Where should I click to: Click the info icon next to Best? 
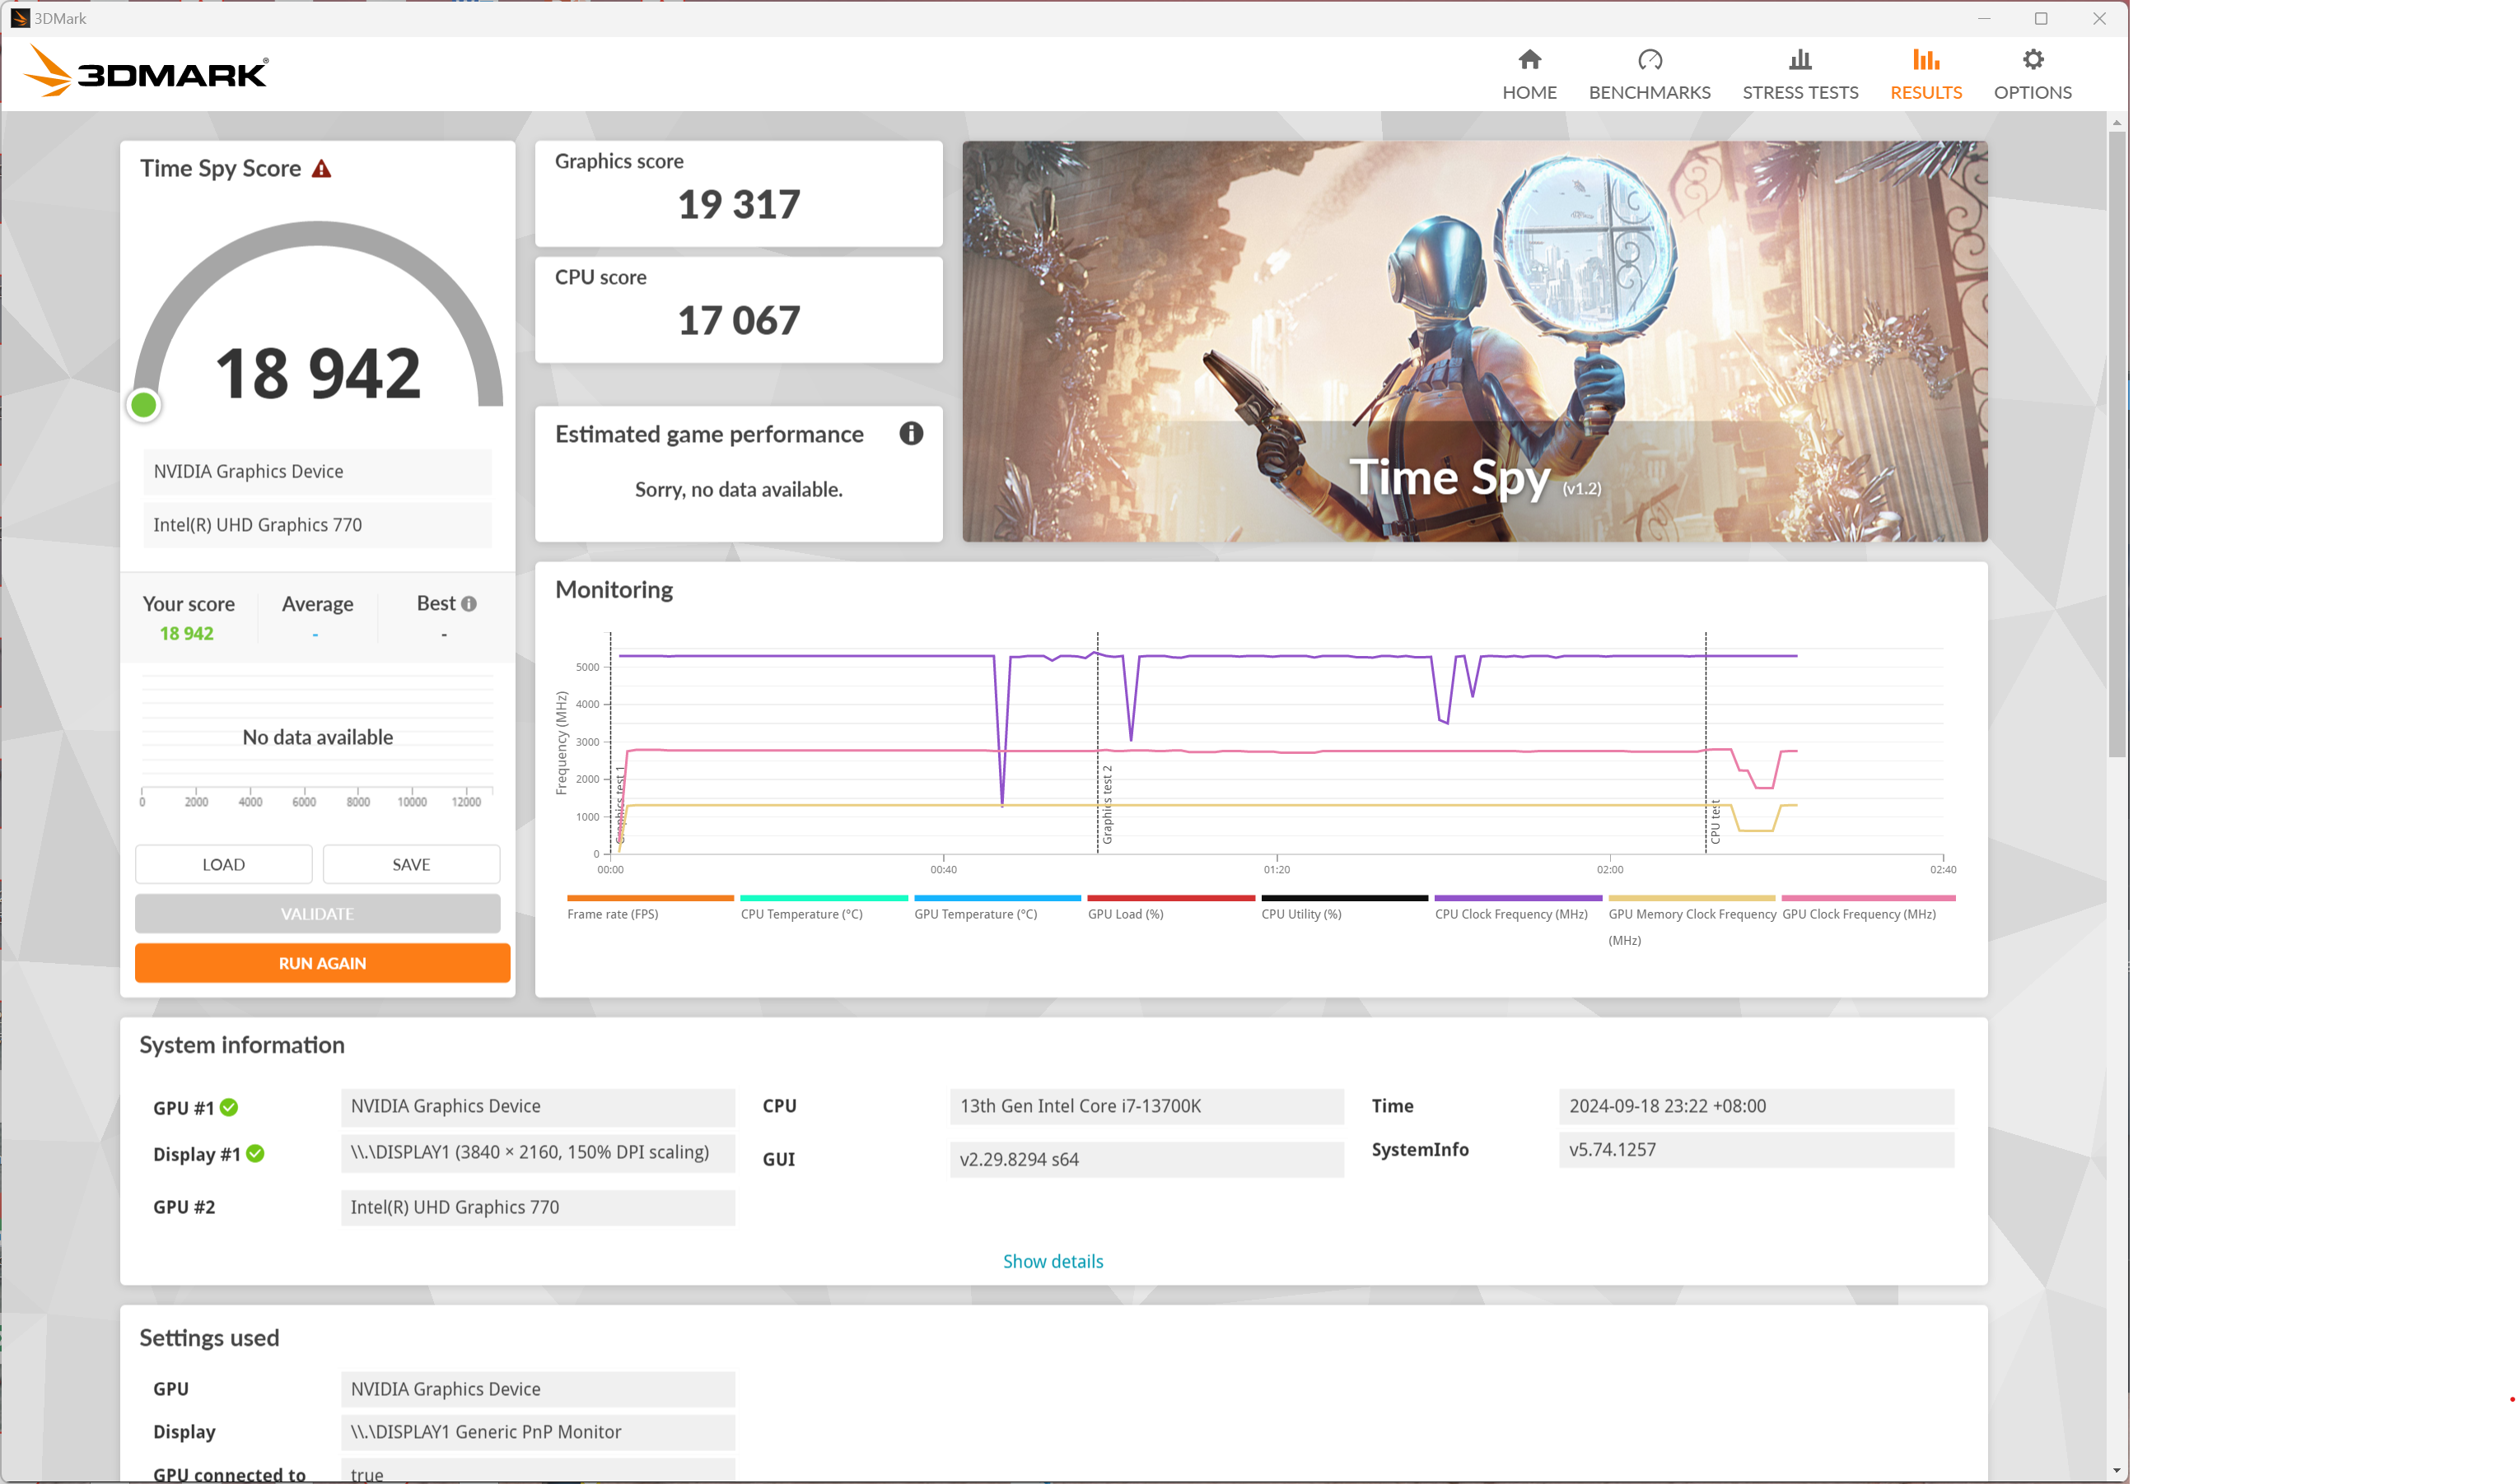(468, 604)
